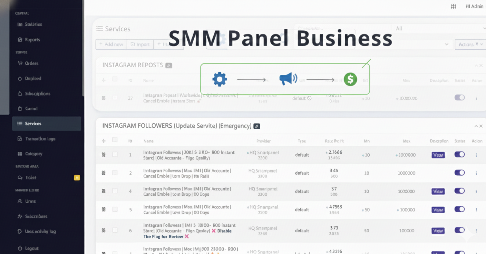The height and width of the screenshot is (254, 486).
Task: Click the dollar sign icon in the workflow diagram
Action: click(x=350, y=79)
